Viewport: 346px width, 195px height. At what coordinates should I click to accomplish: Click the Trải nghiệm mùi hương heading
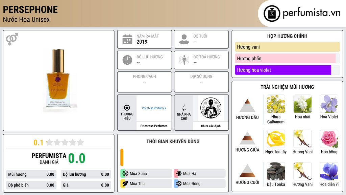tap(287, 87)
